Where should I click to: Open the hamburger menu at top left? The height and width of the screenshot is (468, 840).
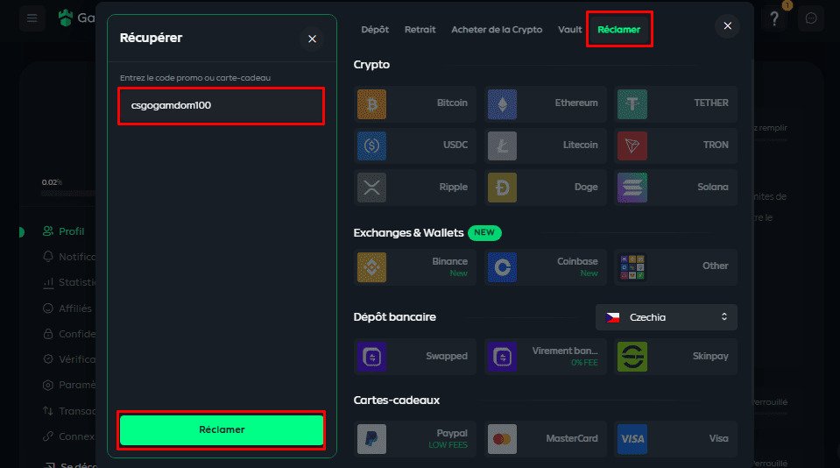[x=32, y=18]
